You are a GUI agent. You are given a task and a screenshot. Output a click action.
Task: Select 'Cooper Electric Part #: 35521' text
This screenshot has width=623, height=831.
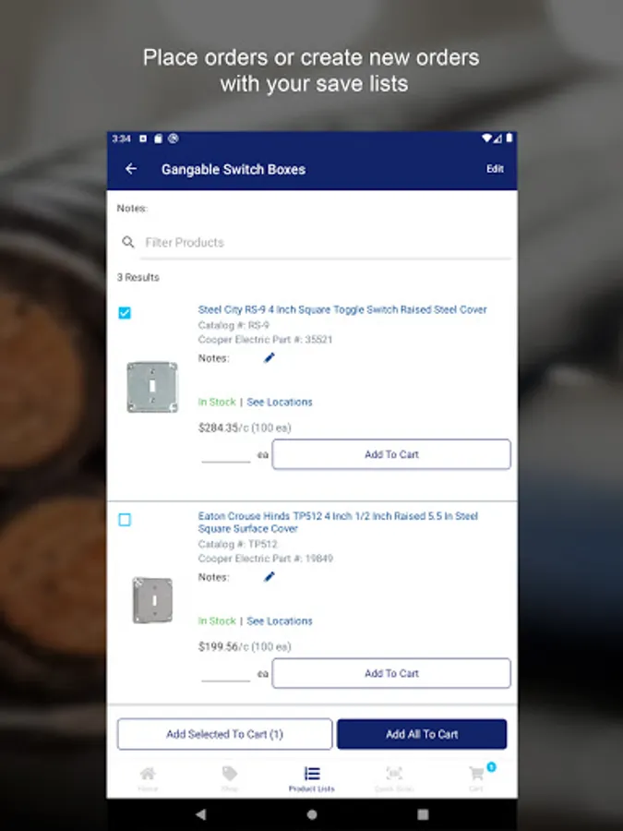pyautogui.click(x=266, y=339)
